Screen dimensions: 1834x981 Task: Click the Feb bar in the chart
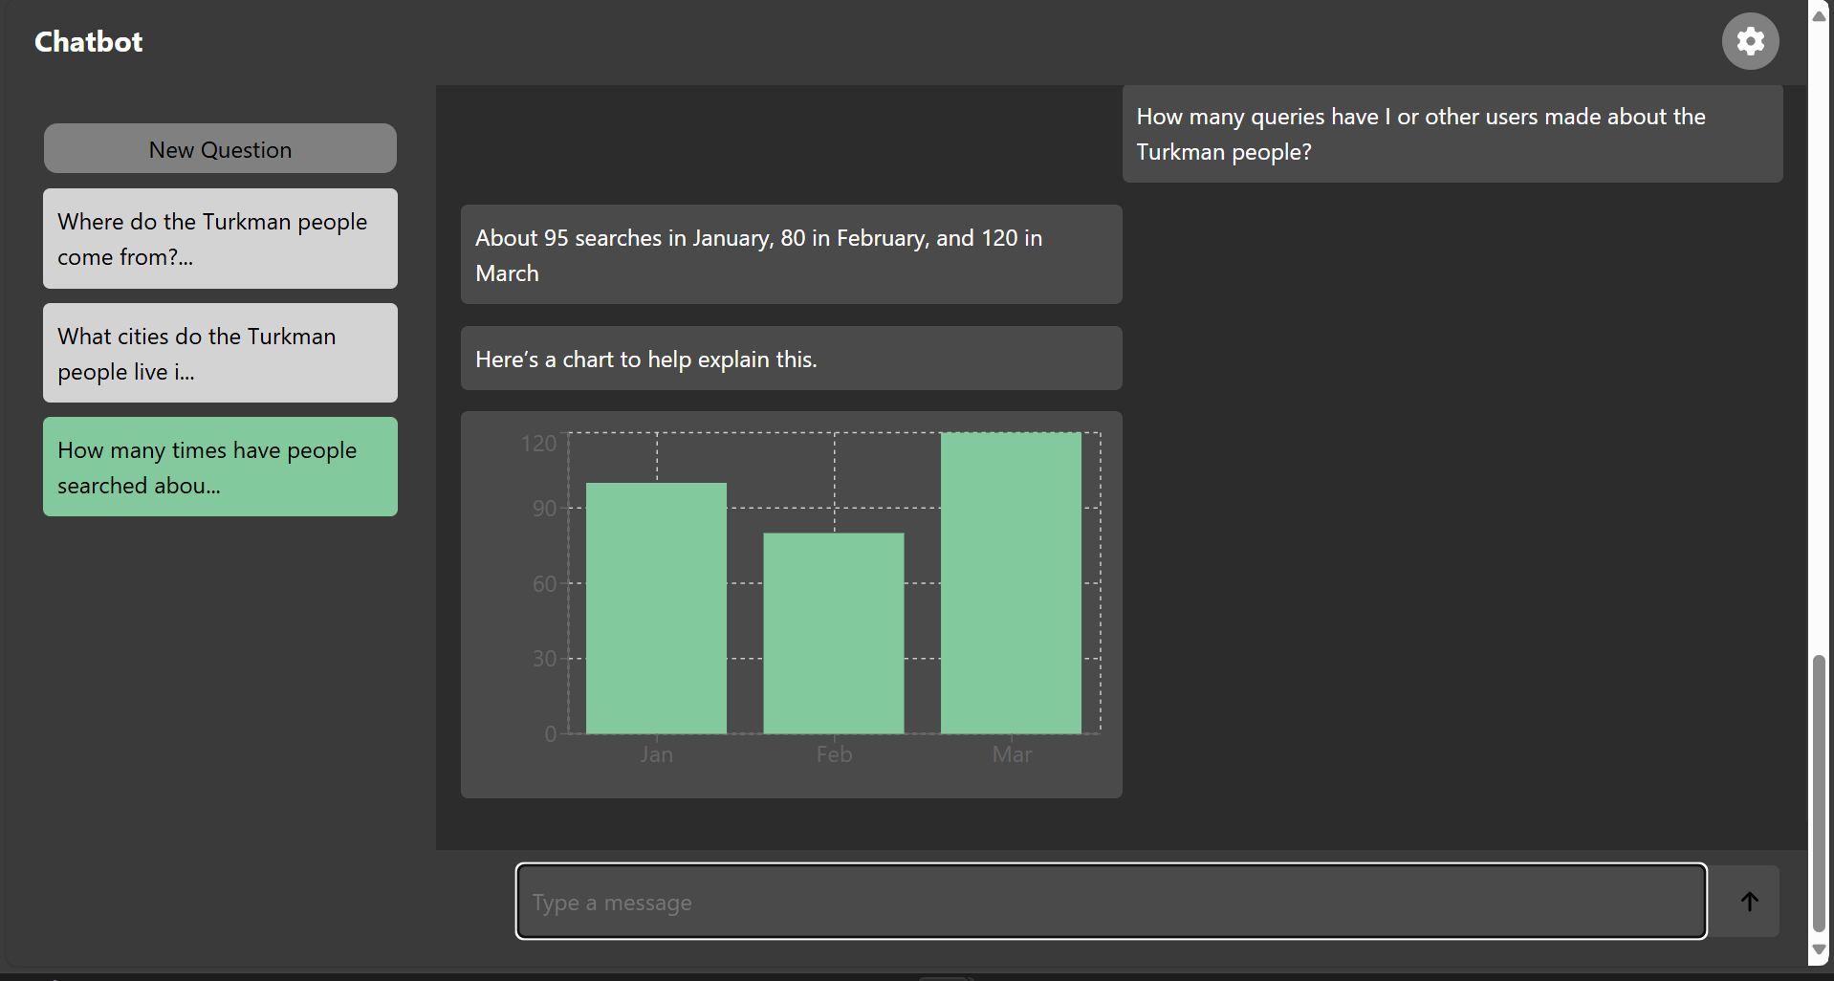point(834,633)
